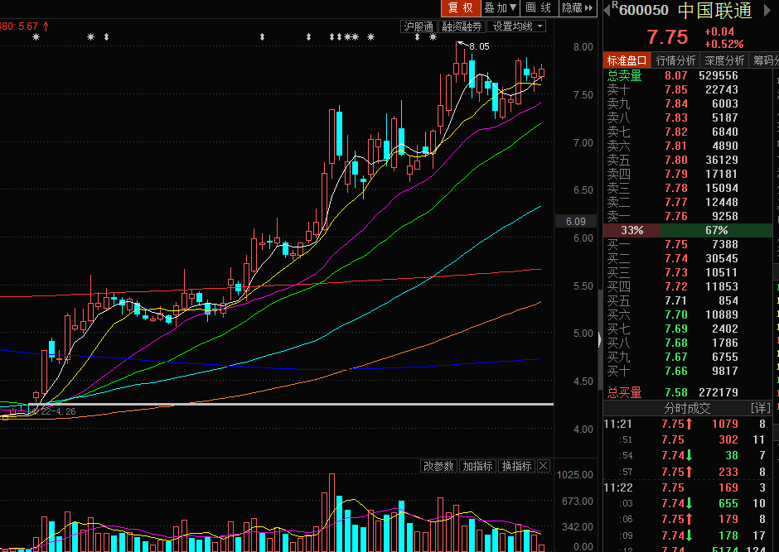Click the 1025.00 volume axis label

tap(575, 475)
